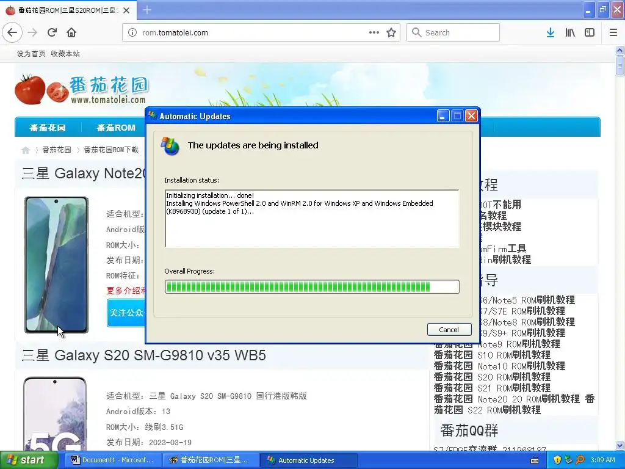
Task: Close the Automatic Updates dialog
Action: click(x=472, y=116)
